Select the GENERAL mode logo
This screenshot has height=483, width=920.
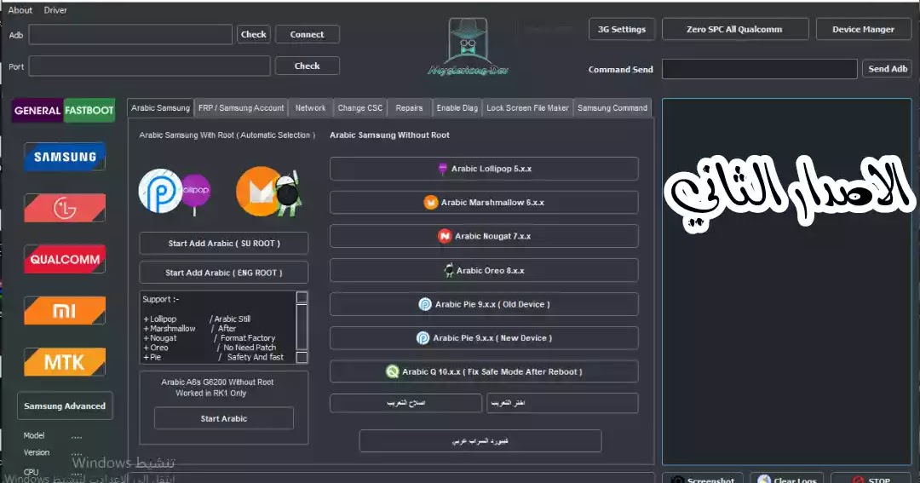pos(37,111)
